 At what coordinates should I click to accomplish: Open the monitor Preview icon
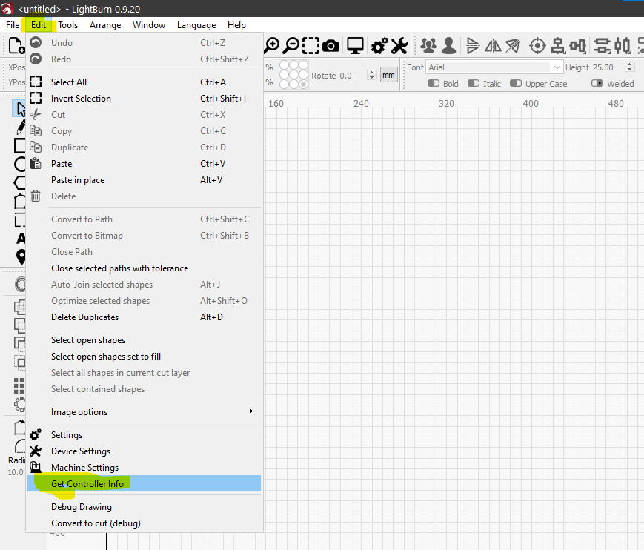pos(355,46)
